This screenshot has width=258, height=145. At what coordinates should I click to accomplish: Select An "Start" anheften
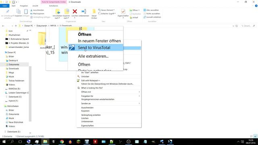click(x=89, y=72)
